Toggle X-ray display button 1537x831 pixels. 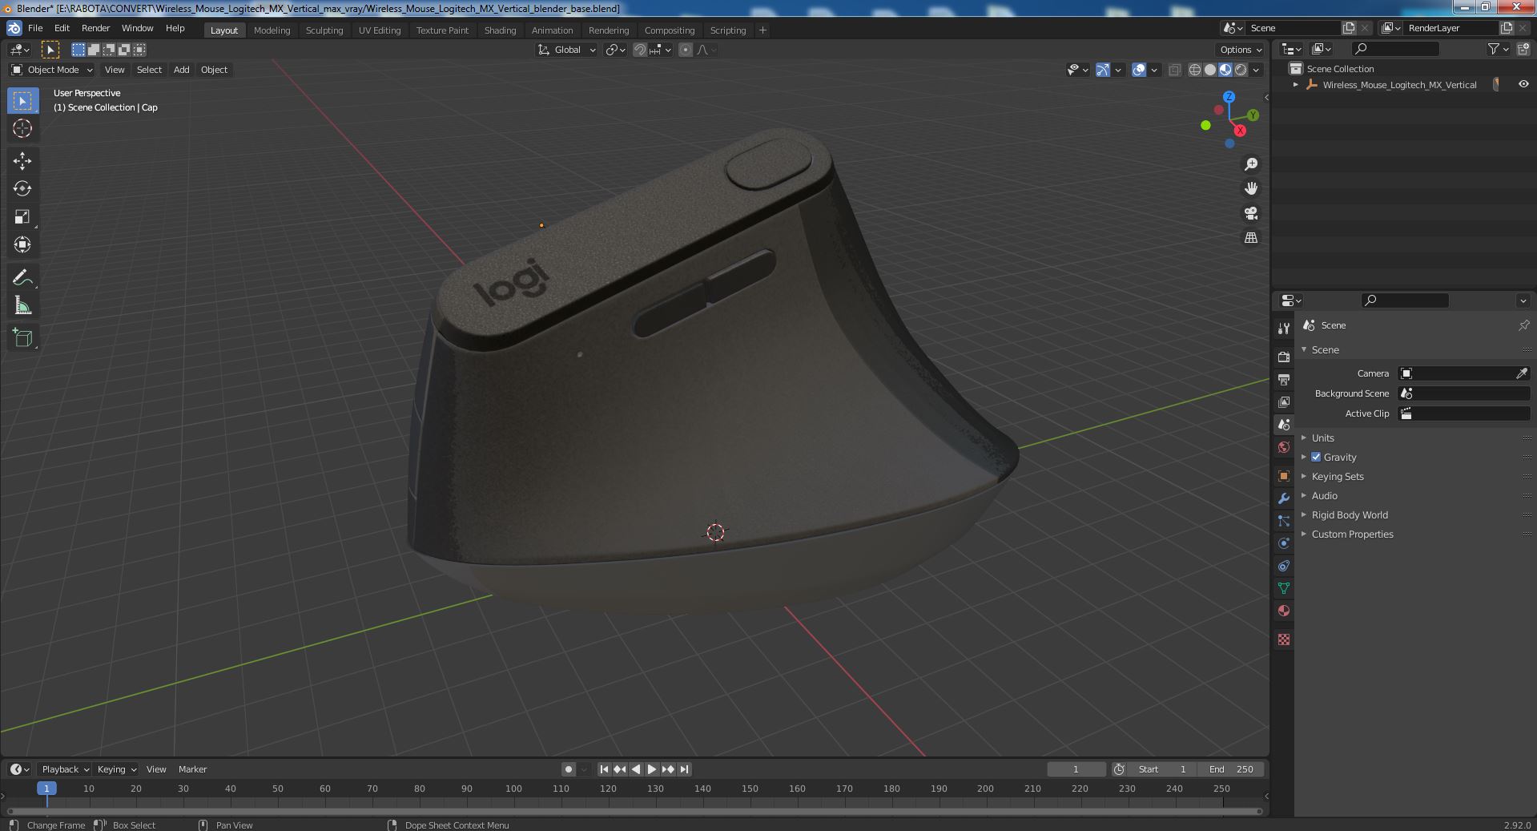[x=1174, y=70]
